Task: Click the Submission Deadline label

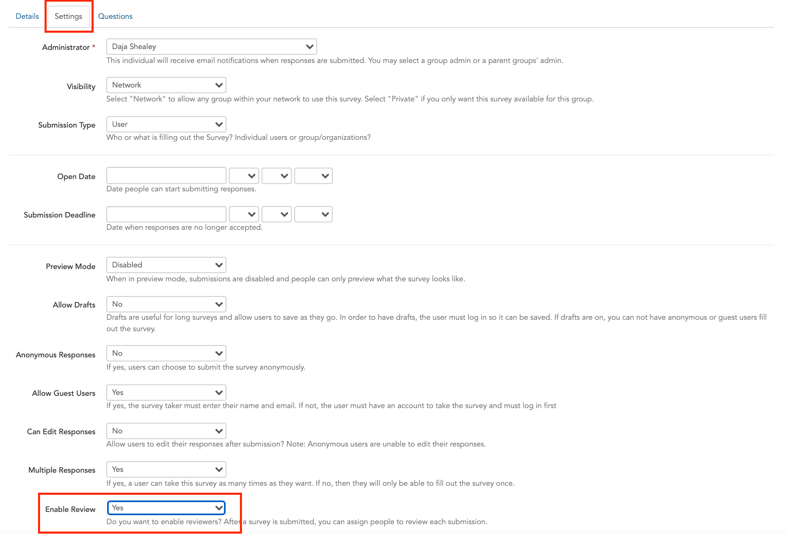Action: click(60, 215)
